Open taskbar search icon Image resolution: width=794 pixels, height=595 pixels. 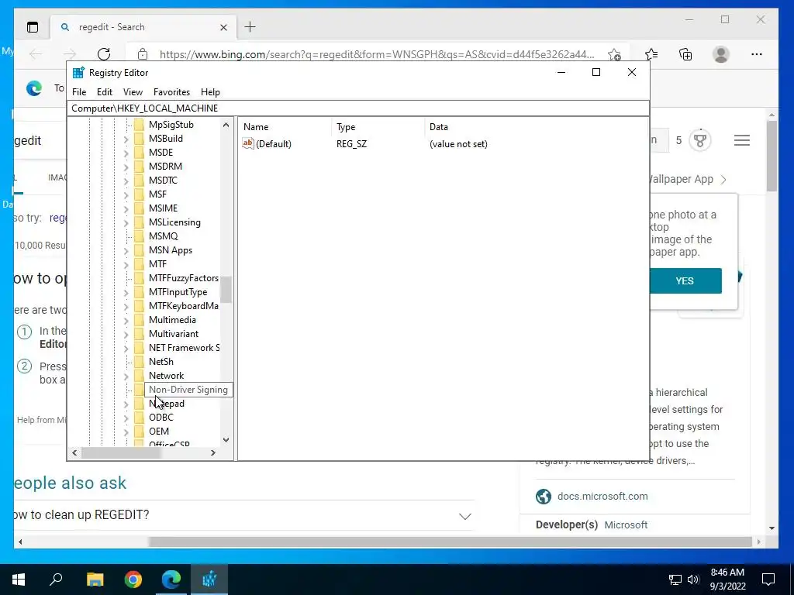pos(56,580)
